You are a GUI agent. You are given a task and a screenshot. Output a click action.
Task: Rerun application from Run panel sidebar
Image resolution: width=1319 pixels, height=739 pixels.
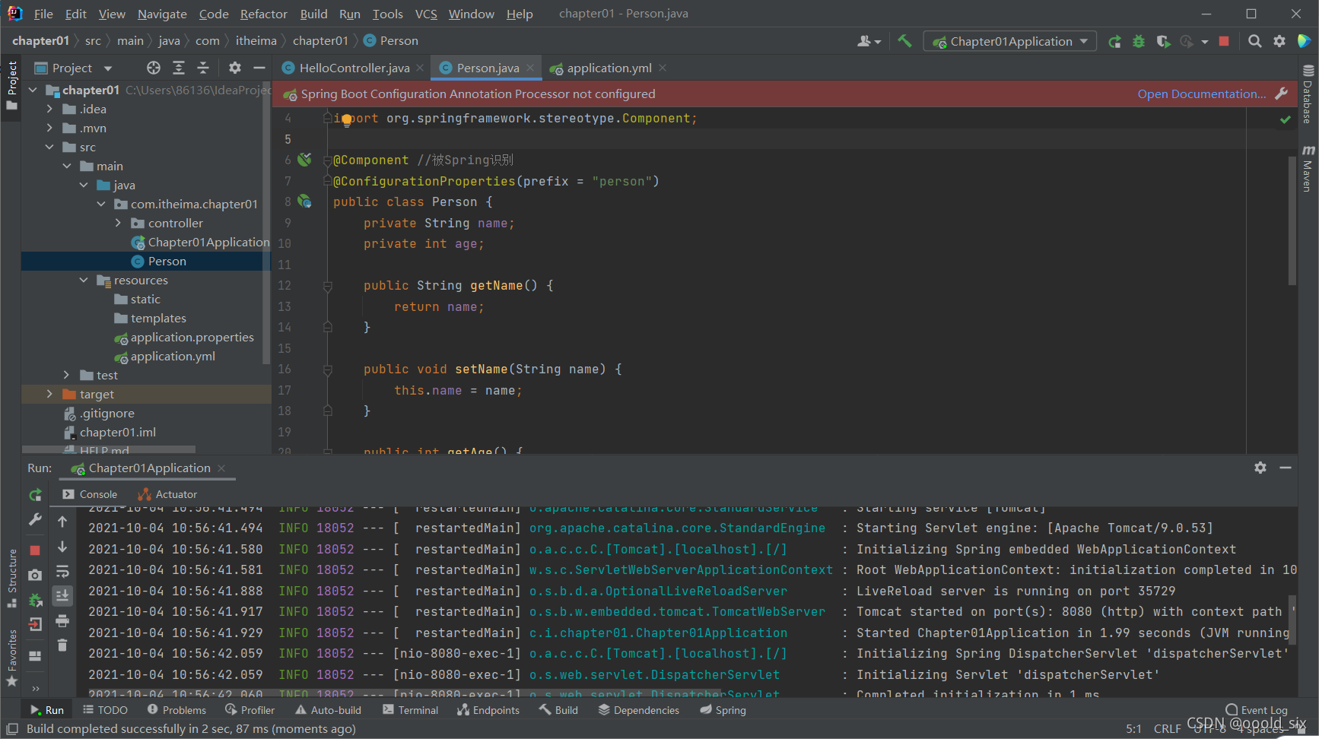pyautogui.click(x=35, y=495)
